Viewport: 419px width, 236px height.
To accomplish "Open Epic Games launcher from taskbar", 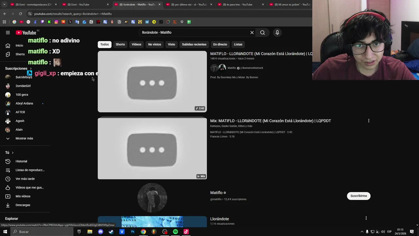I will click(79, 232).
